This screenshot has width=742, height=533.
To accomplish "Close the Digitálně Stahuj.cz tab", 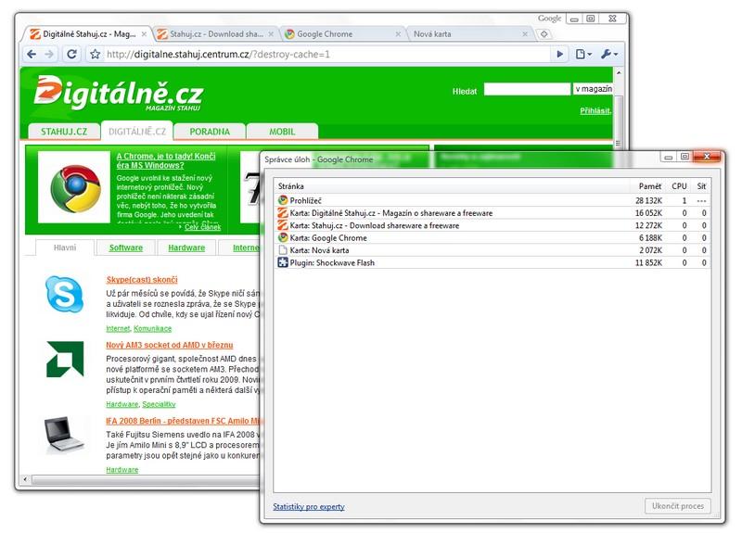I will pos(144,34).
